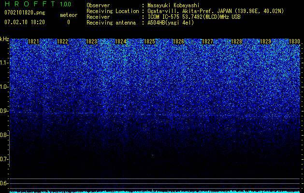The image size is (304, 193).
Task: Click the HROFFT 1.00 title text
Action: (38, 4)
